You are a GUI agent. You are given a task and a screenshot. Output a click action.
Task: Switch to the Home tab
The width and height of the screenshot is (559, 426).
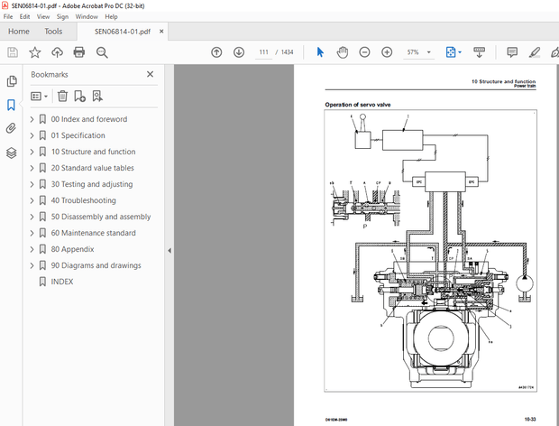click(x=19, y=32)
